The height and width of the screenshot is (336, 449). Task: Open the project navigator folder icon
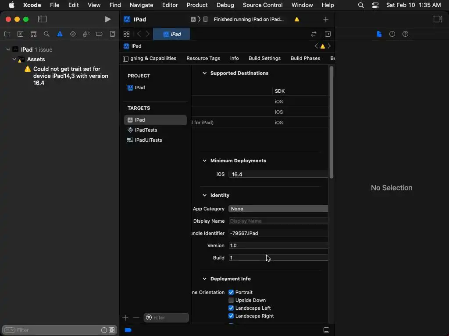(x=7, y=34)
